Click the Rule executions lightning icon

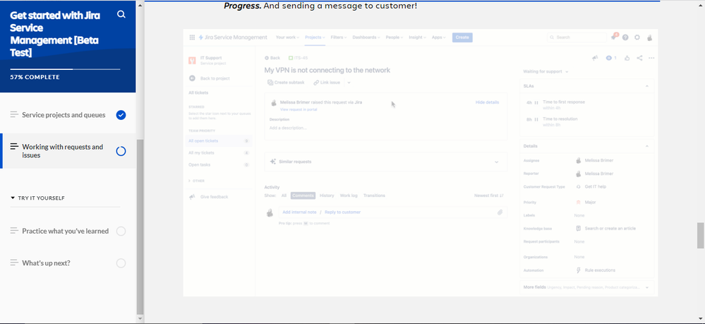[x=579, y=270]
